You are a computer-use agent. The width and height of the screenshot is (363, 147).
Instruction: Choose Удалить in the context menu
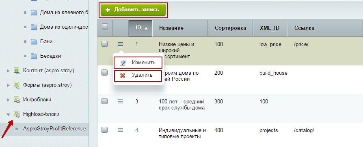(138, 76)
